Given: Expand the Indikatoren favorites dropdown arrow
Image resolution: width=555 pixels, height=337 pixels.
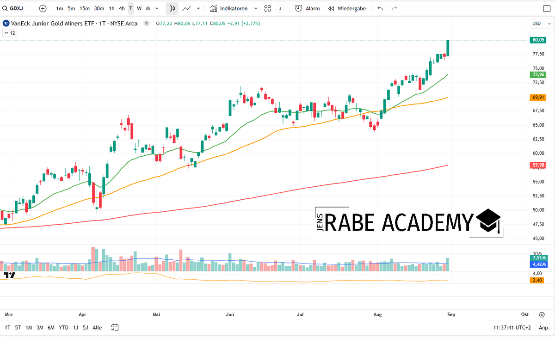Looking at the screenshot, I should (256, 8).
